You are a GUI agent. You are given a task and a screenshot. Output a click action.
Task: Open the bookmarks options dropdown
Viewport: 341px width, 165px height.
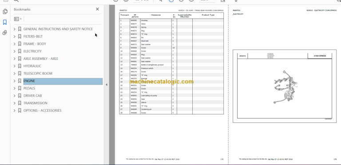pos(18,19)
